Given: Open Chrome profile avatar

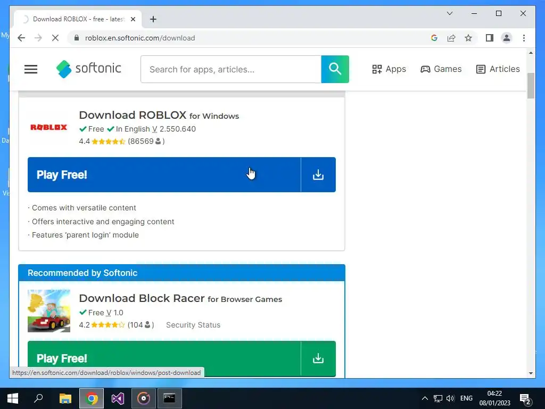Looking at the screenshot, I should tap(507, 38).
